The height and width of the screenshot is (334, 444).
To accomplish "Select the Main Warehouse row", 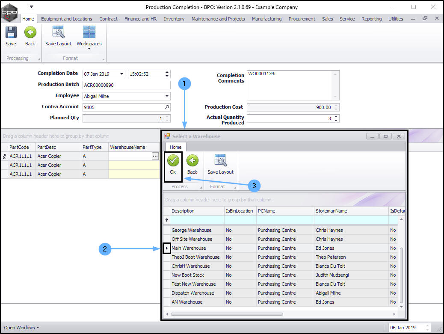I will pyautogui.click(x=189, y=248).
